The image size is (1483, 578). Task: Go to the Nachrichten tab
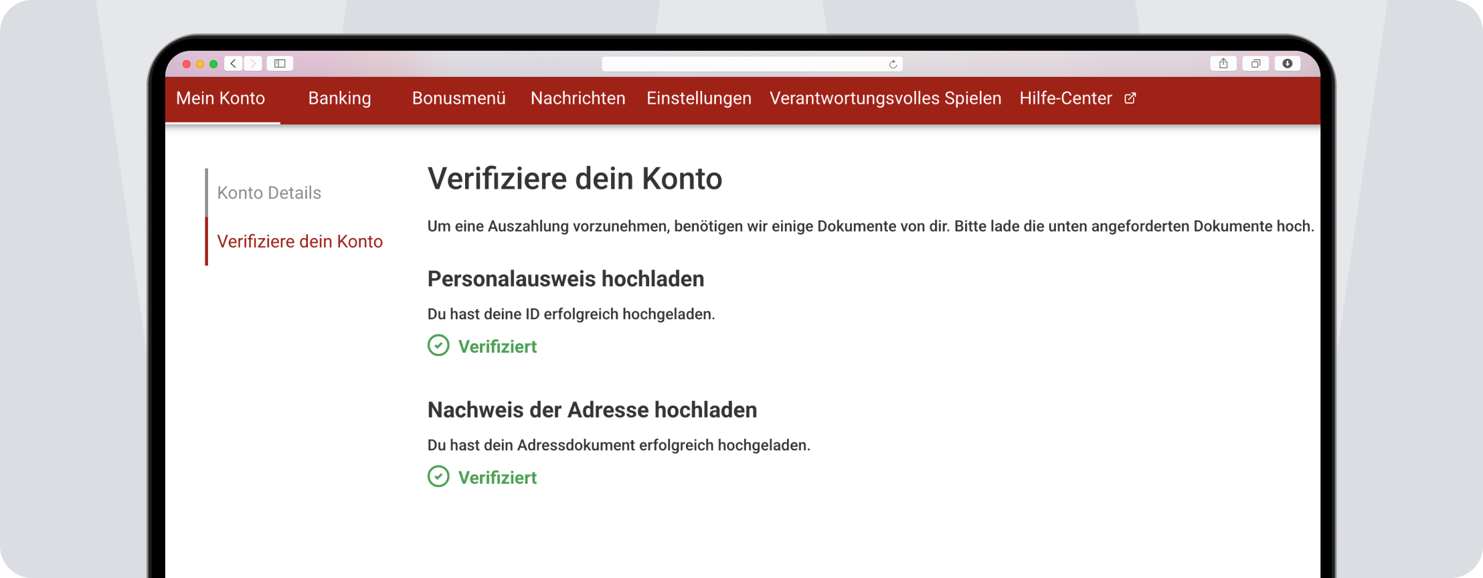578,98
